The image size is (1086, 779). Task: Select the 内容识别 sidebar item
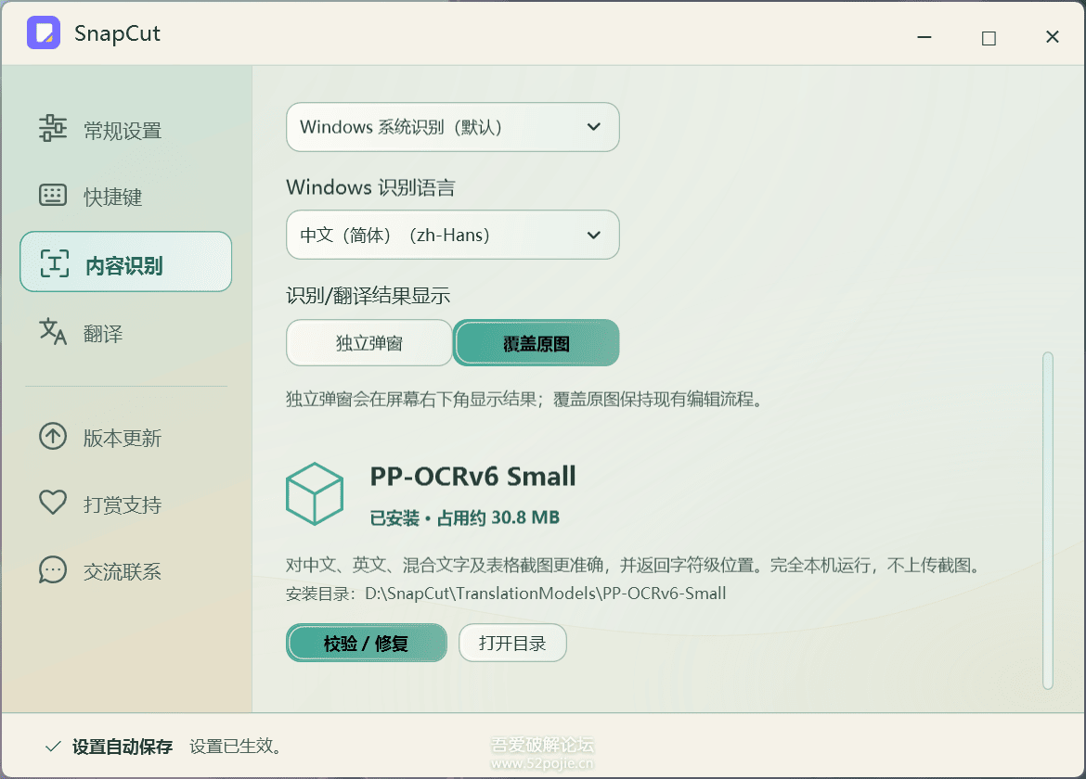point(125,262)
